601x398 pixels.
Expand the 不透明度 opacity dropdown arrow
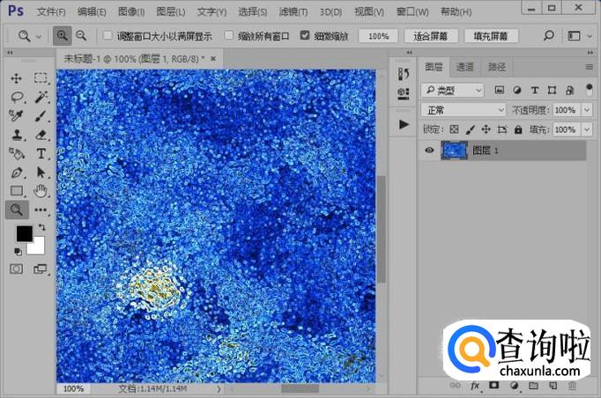587,110
